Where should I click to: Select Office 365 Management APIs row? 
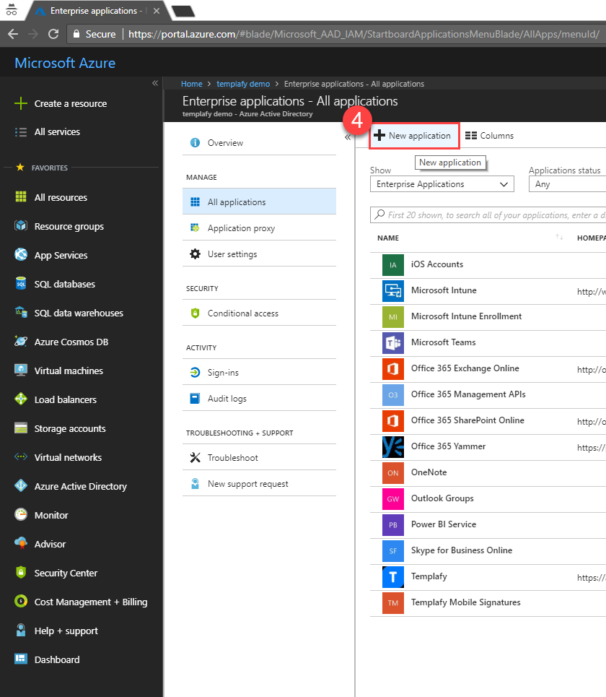tap(488, 395)
